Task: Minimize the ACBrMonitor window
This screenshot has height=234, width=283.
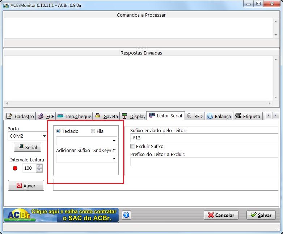Action: tap(249, 4)
